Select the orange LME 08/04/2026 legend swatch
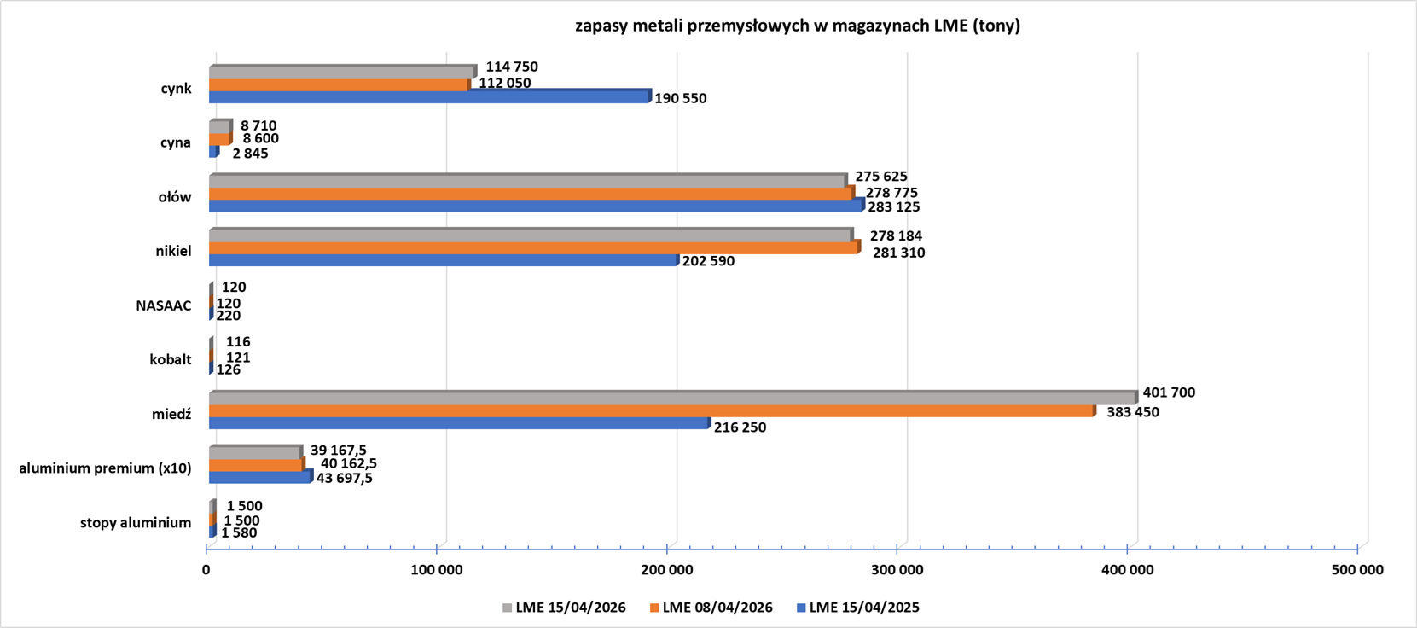Image resolution: width=1417 pixels, height=628 pixels. (x=655, y=608)
